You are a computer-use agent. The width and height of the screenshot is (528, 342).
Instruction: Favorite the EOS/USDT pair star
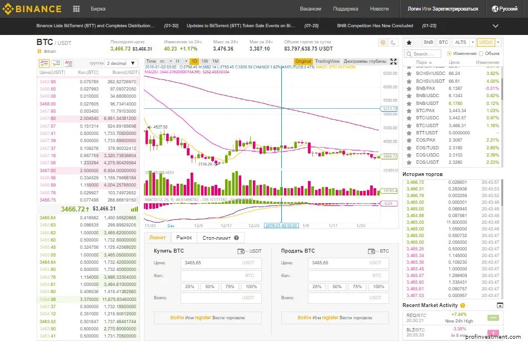point(409,163)
